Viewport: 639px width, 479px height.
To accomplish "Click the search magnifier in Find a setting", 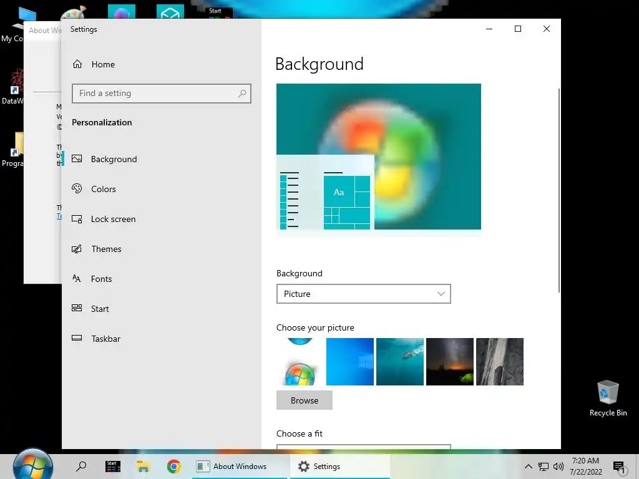I will [242, 94].
